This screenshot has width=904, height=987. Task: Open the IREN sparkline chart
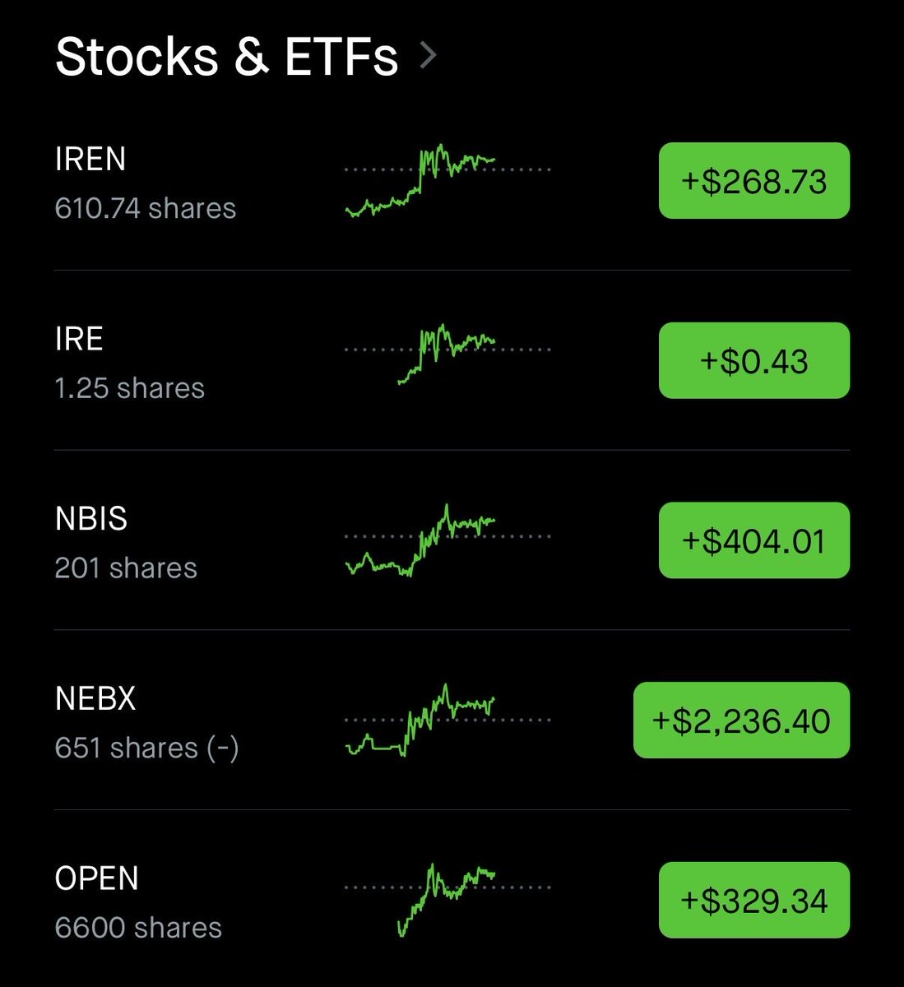point(447,180)
